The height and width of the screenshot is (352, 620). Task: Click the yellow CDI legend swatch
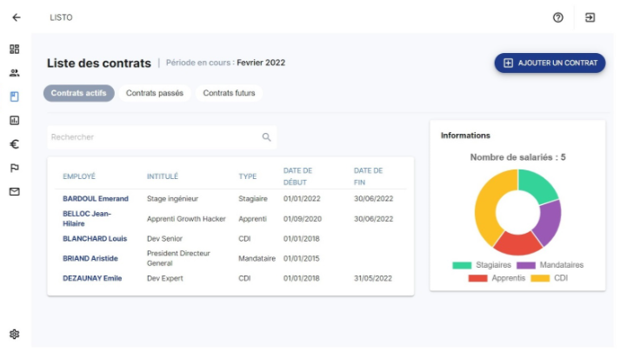coord(540,278)
